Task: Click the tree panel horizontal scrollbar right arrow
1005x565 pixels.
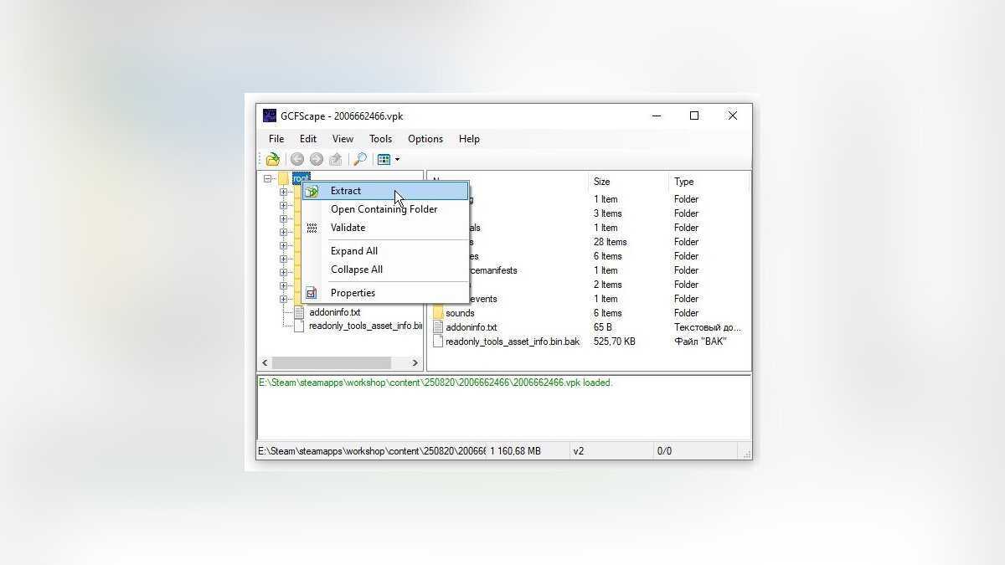Action: 415,363
